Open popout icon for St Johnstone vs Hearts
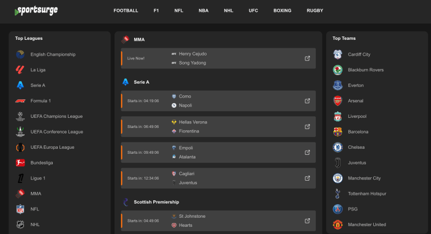This screenshot has height=234, width=431. tap(307, 221)
